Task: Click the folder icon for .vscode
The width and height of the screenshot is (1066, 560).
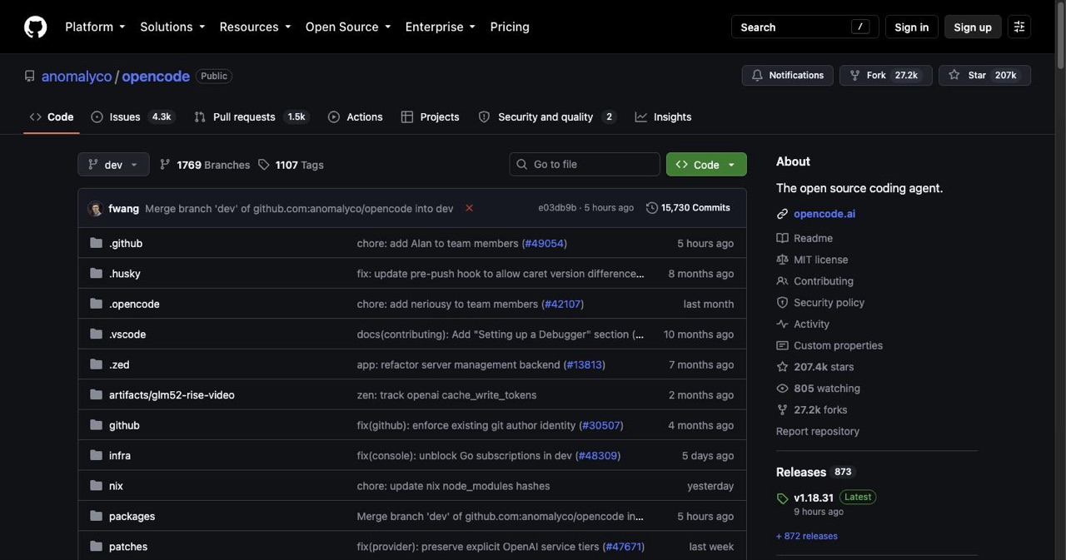Action: [96, 334]
